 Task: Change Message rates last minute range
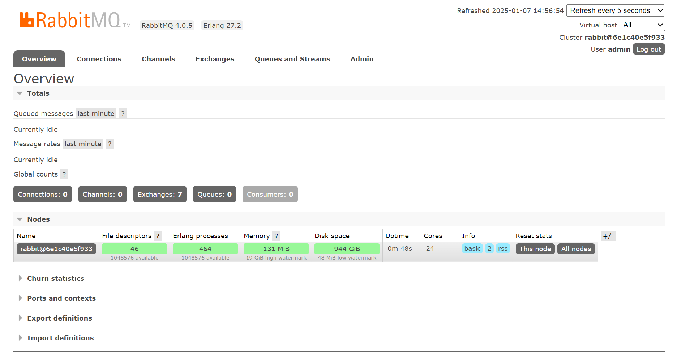[83, 144]
